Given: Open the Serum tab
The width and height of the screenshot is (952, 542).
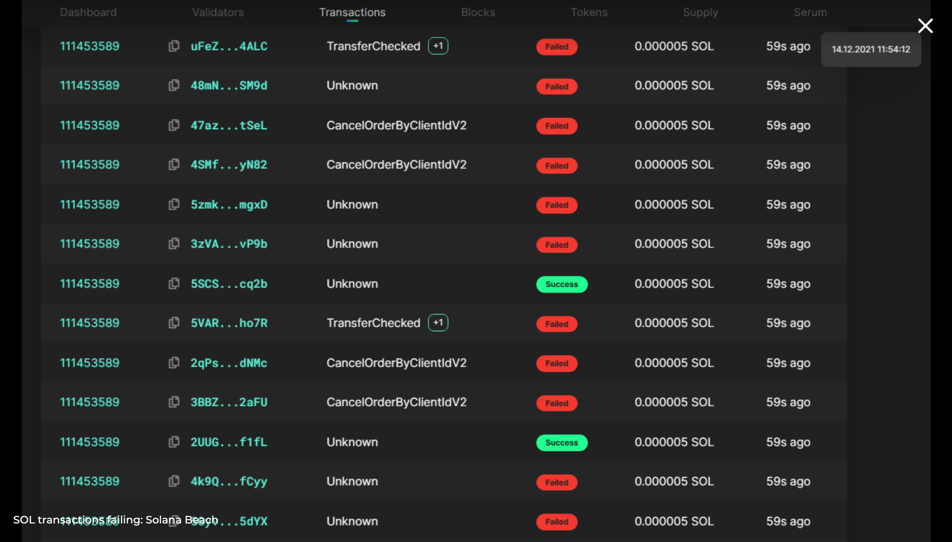Looking at the screenshot, I should click(x=810, y=13).
